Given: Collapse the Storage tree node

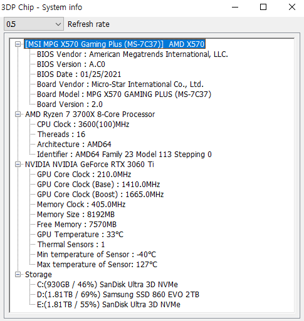Looking at the screenshot, I should (18, 275).
